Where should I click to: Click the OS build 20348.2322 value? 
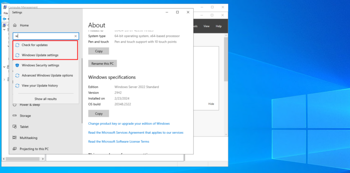tap(123, 104)
